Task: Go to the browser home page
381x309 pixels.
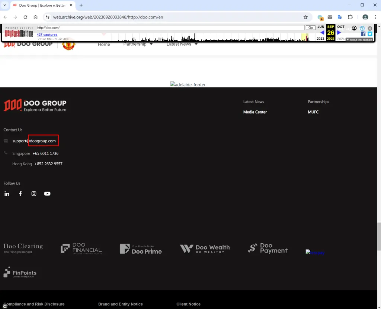Action: pos(35,17)
